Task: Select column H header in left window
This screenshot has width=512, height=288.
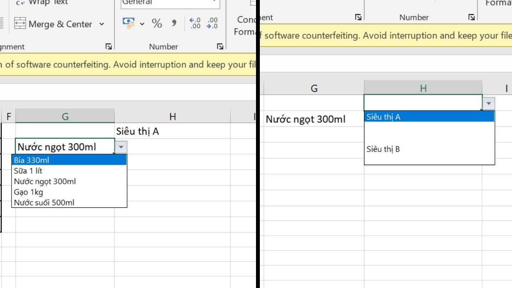Action: tap(172, 116)
